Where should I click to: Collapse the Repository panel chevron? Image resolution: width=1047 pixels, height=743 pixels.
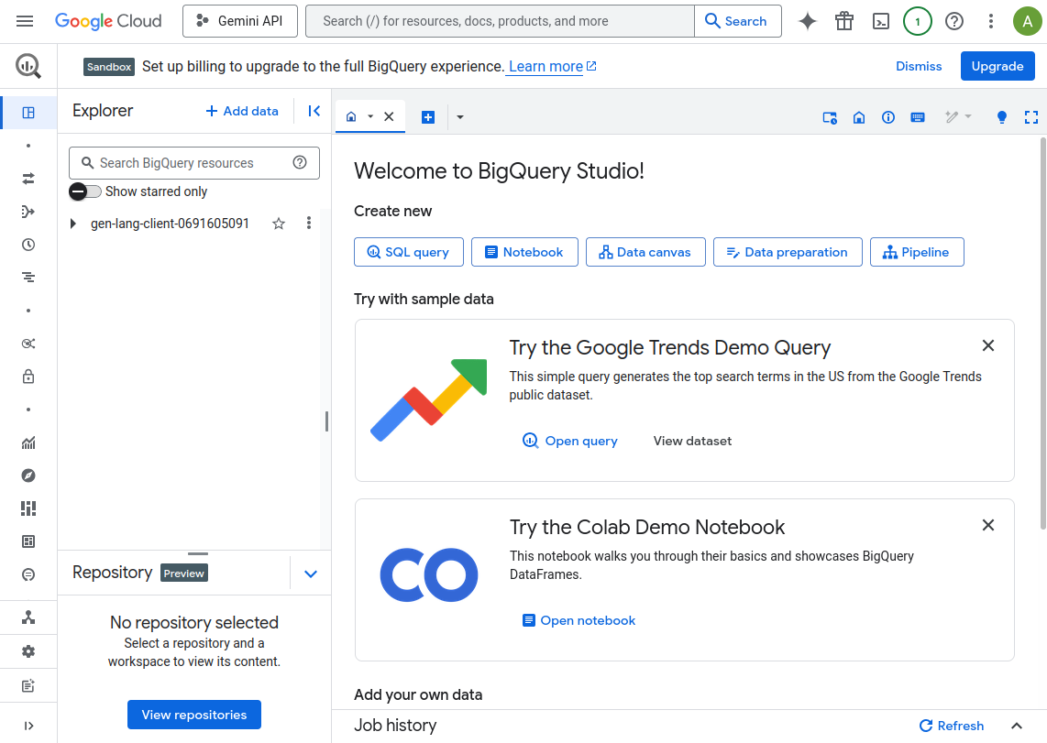point(311,574)
